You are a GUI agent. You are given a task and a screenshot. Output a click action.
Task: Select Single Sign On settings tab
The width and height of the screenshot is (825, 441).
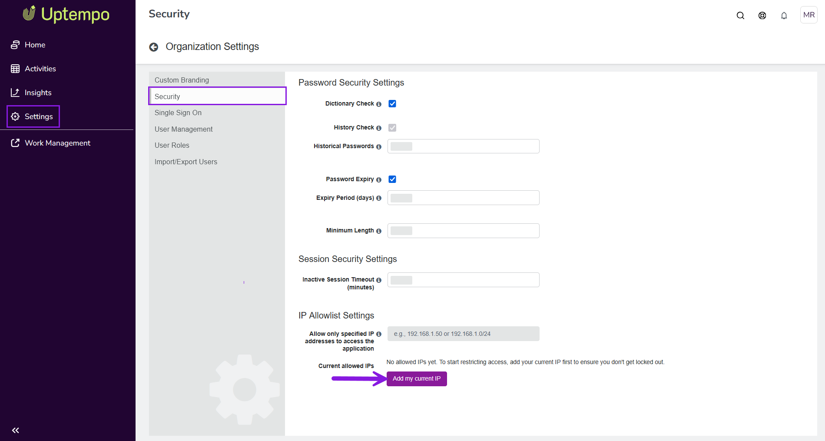click(x=217, y=113)
